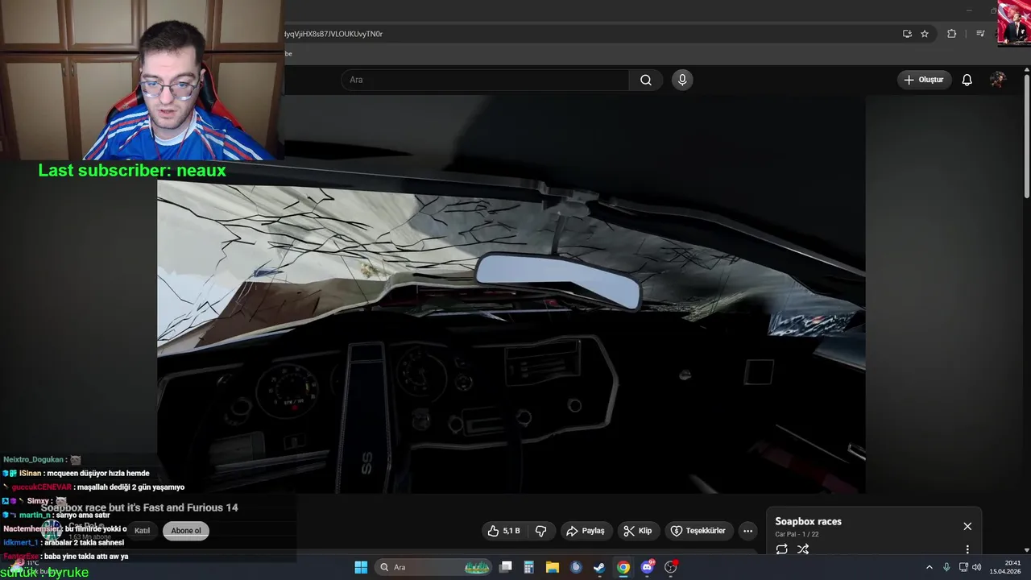The width and height of the screenshot is (1031, 580).
Task: Open the Windows Start menu
Action: (x=361, y=567)
